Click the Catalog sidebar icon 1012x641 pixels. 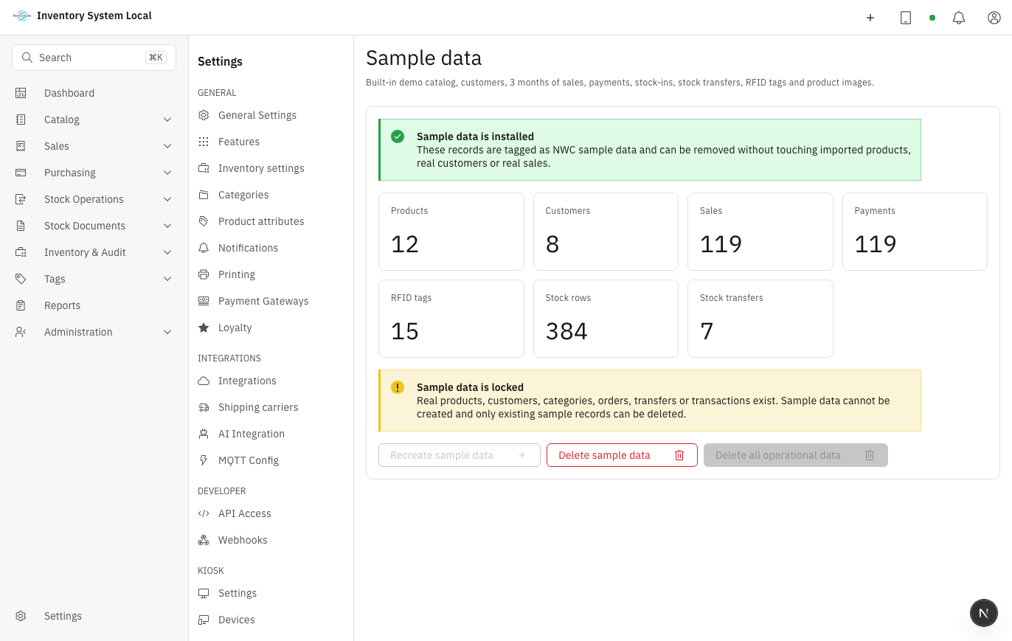click(x=21, y=119)
